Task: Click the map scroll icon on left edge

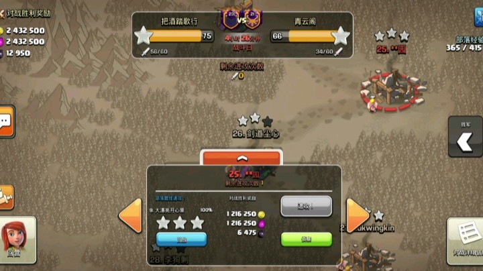Action: tap(7, 197)
